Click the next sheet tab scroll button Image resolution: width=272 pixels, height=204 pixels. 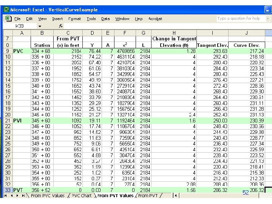[17, 196]
